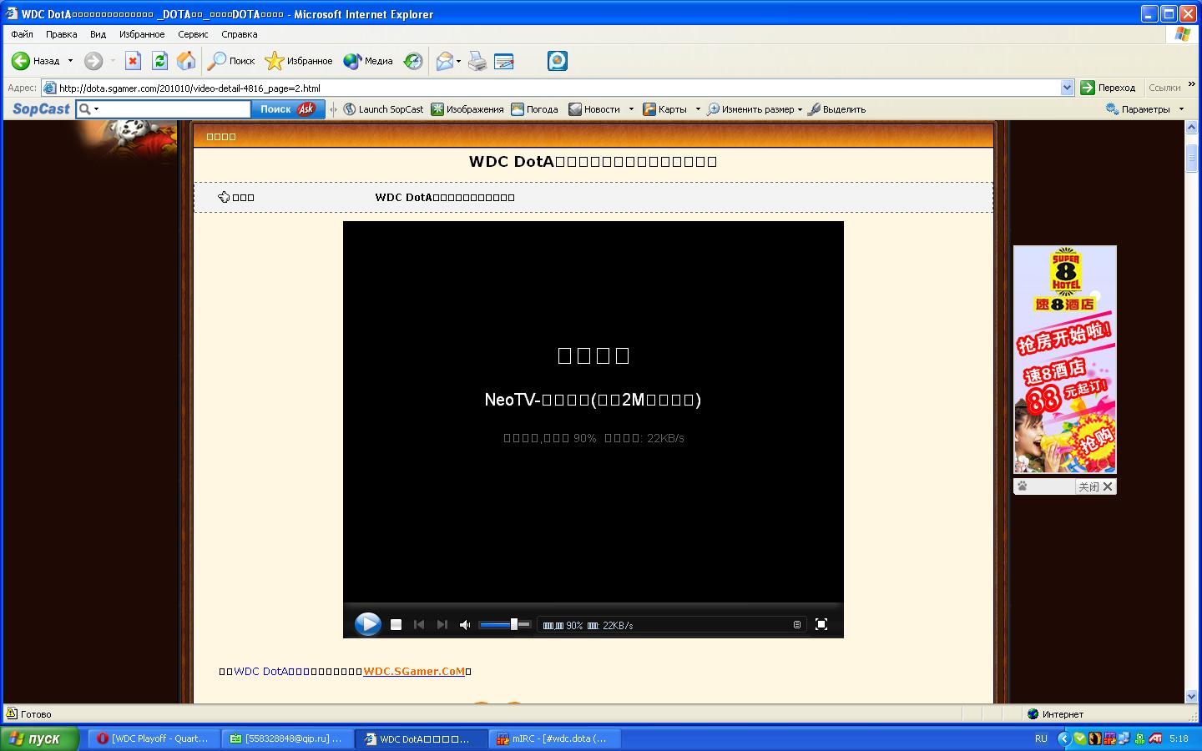
Task: Click the scrollbar down arrow
Action: click(1192, 696)
